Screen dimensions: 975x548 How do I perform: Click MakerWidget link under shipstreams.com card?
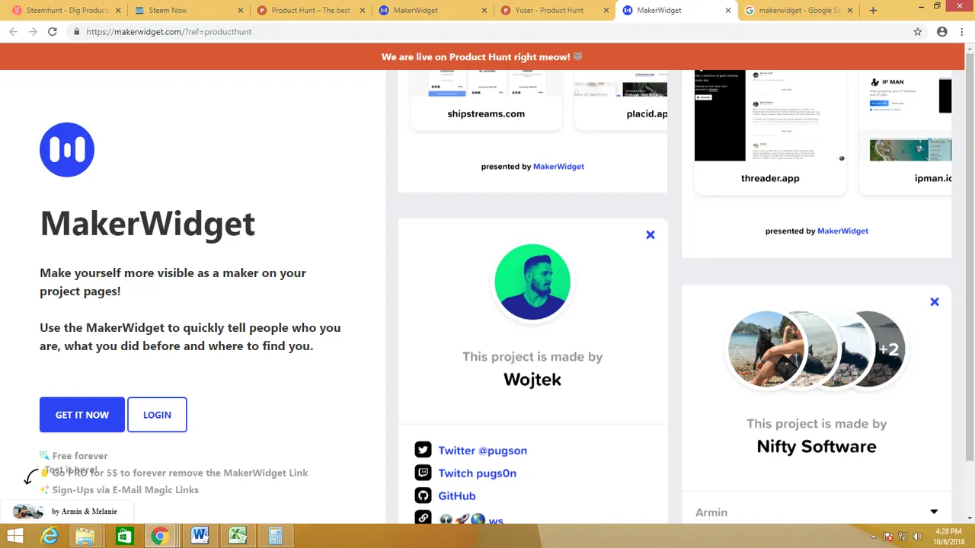[x=558, y=167]
